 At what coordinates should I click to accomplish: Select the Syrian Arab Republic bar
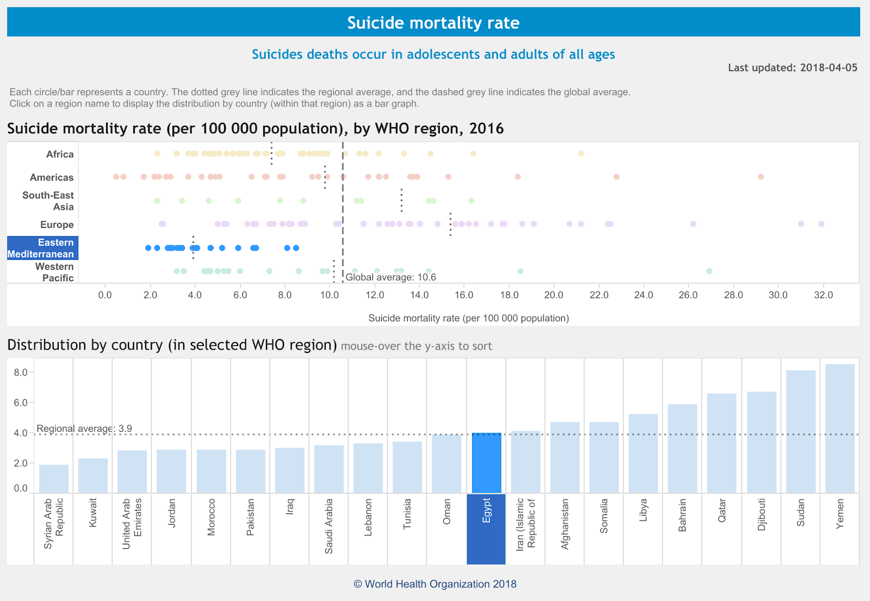(x=53, y=476)
